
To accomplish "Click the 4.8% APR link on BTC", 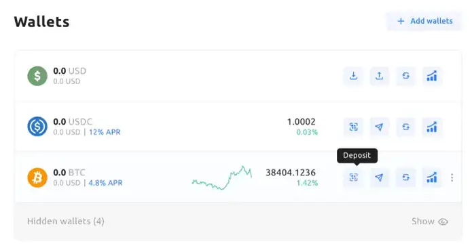I will (105, 183).
